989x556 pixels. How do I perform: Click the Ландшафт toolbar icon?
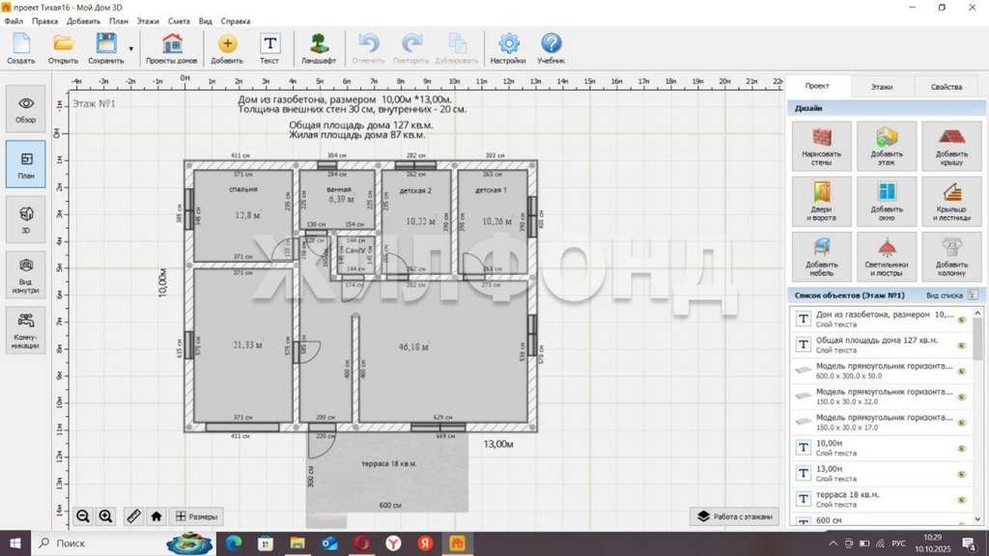[318, 48]
